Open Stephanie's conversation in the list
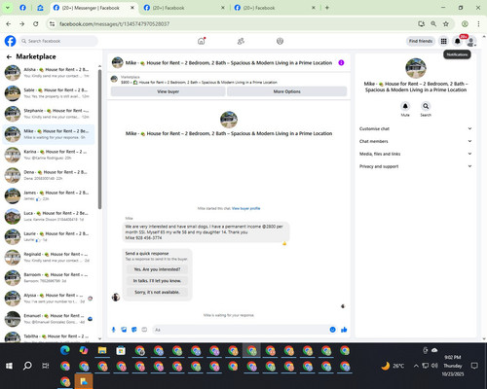Viewport: 487px width, 389px height. pos(49,114)
